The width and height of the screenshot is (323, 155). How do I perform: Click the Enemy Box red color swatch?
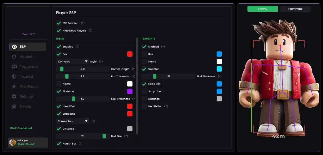(x=130, y=54)
